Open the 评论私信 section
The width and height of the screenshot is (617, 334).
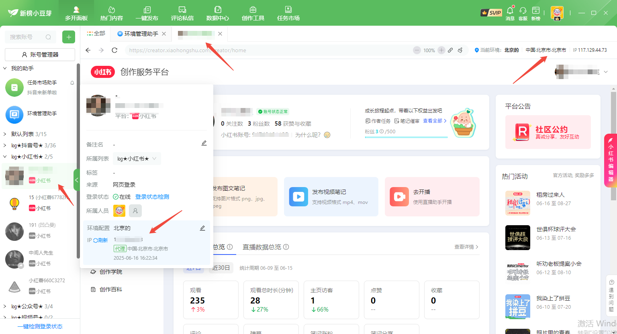[x=182, y=13]
